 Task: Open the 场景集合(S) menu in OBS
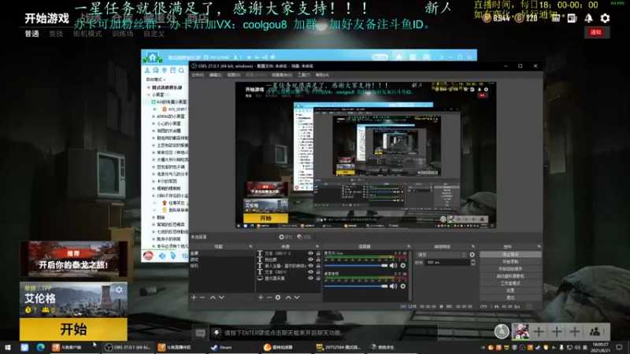point(282,75)
